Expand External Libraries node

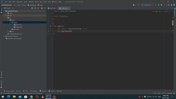pos(4,36)
